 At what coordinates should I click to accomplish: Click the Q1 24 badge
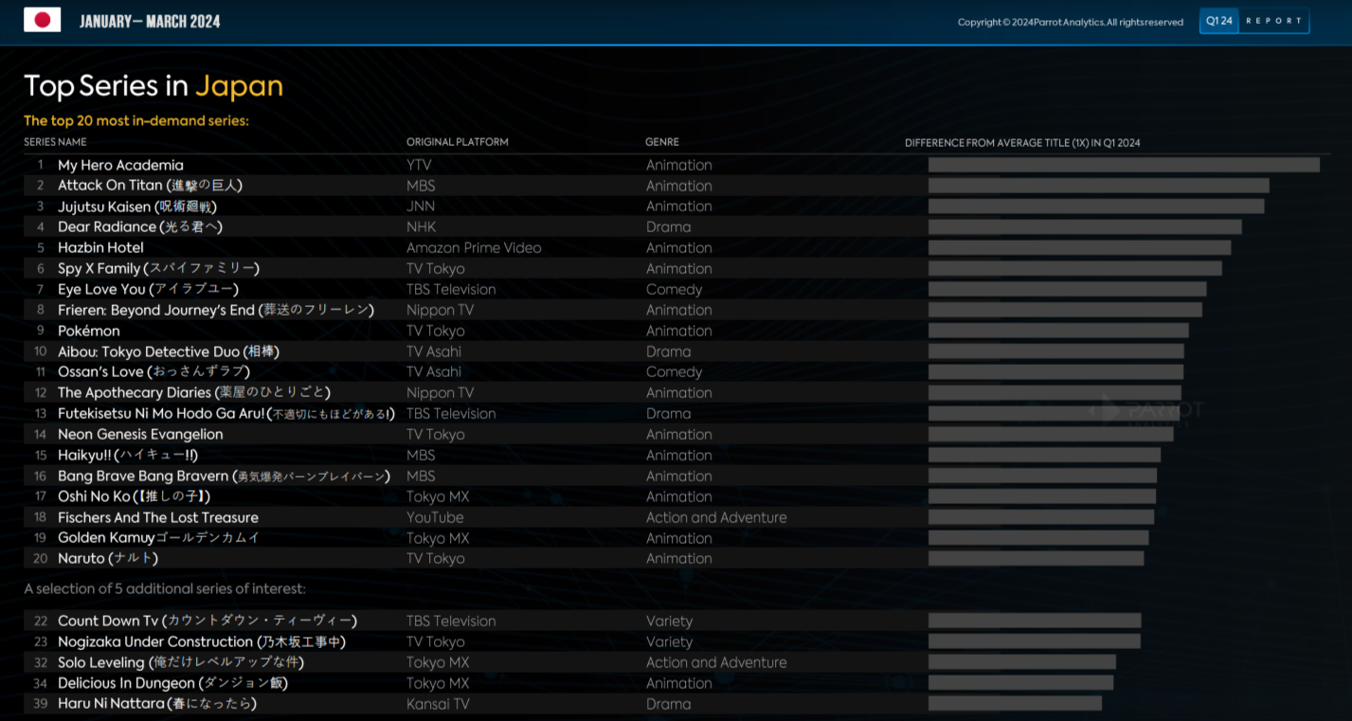pyautogui.click(x=1218, y=21)
